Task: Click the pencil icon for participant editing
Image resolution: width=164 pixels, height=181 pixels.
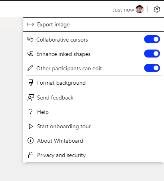Action: pos(30,68)
